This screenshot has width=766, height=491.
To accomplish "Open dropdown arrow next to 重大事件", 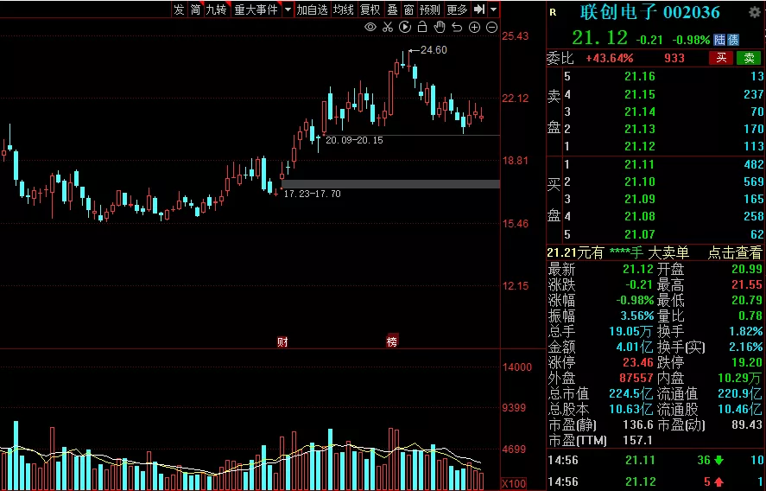I will tap(288, 10).
